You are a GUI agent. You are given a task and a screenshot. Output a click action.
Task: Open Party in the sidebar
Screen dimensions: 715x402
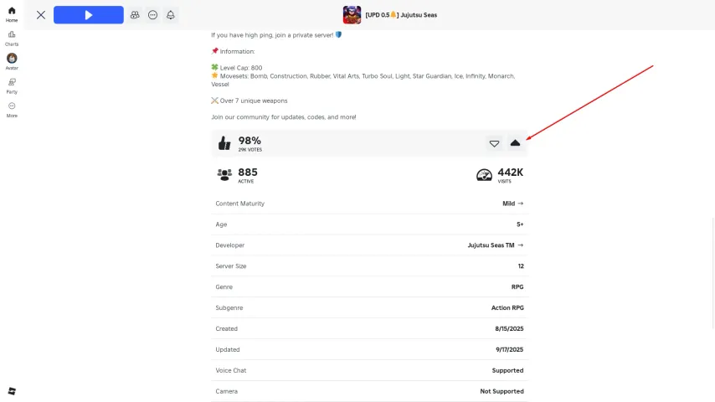(x=12, y=85)
